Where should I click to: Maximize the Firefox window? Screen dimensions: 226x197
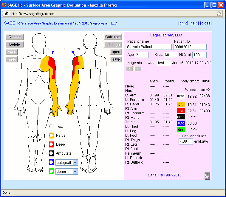pos(214,5)
